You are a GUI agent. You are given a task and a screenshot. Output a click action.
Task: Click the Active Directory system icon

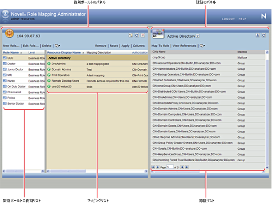point(158,34)
